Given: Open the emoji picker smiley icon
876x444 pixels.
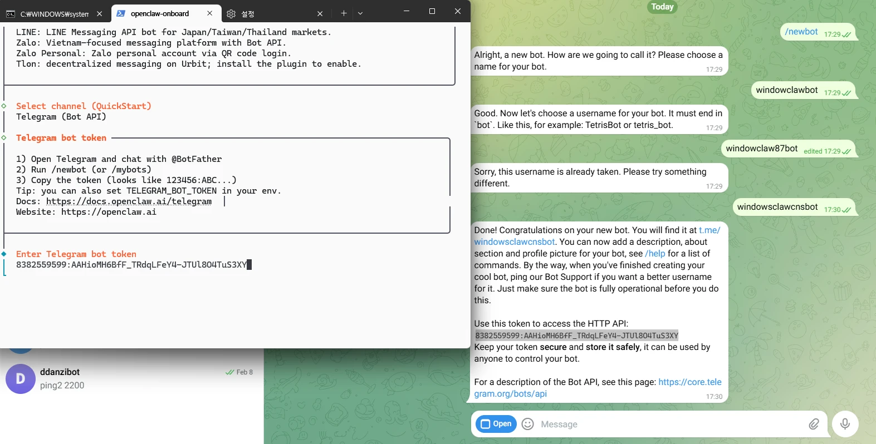Looking at the screenshot, I should (x=528, y=424).
